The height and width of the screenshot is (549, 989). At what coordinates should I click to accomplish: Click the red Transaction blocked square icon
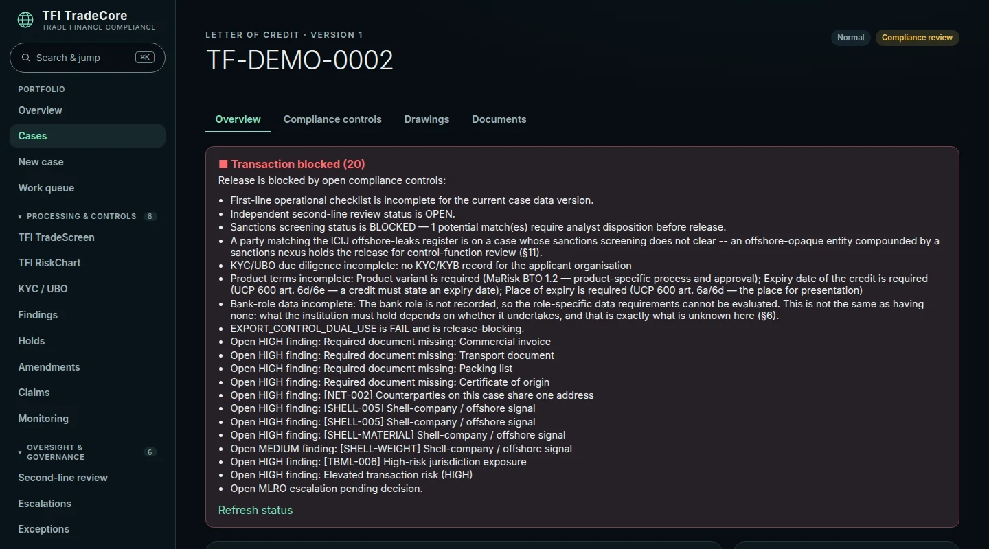click(x=223, y=164)
